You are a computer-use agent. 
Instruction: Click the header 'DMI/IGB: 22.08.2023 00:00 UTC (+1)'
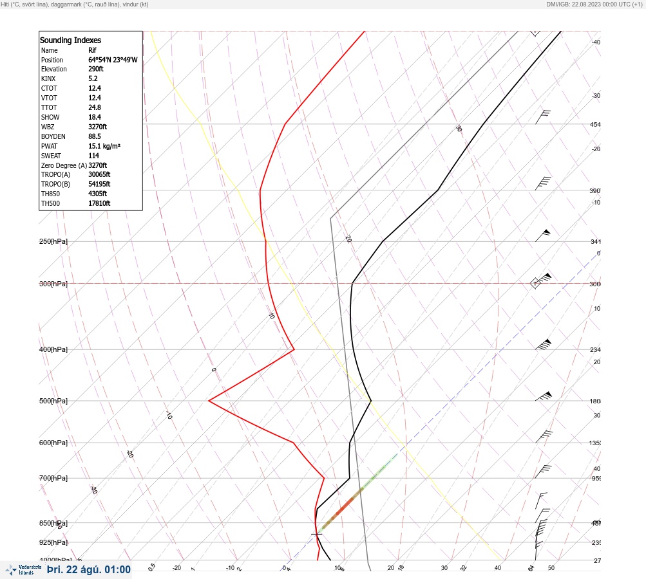594,4
